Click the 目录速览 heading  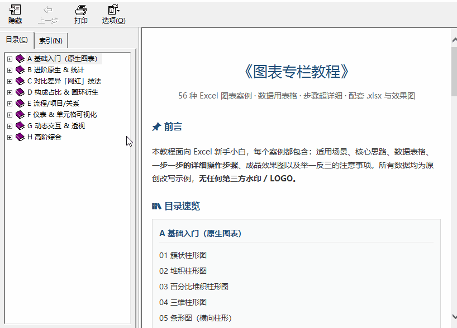(182, 206)
